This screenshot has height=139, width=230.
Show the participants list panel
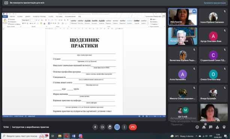click(x=204, y=127)
